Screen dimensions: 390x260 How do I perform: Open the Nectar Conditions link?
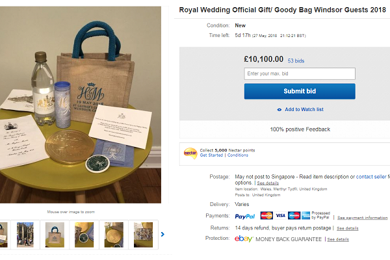[238, 155]
